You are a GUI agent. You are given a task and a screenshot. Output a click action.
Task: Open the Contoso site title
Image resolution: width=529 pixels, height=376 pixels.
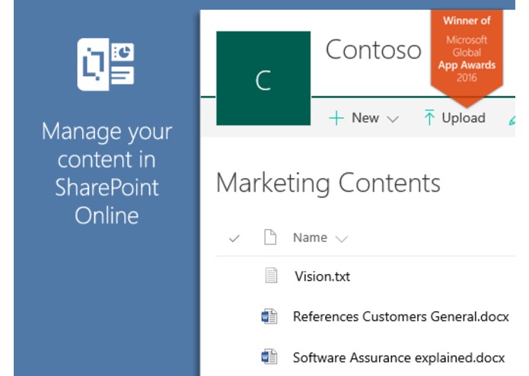[x=374, y=49]
